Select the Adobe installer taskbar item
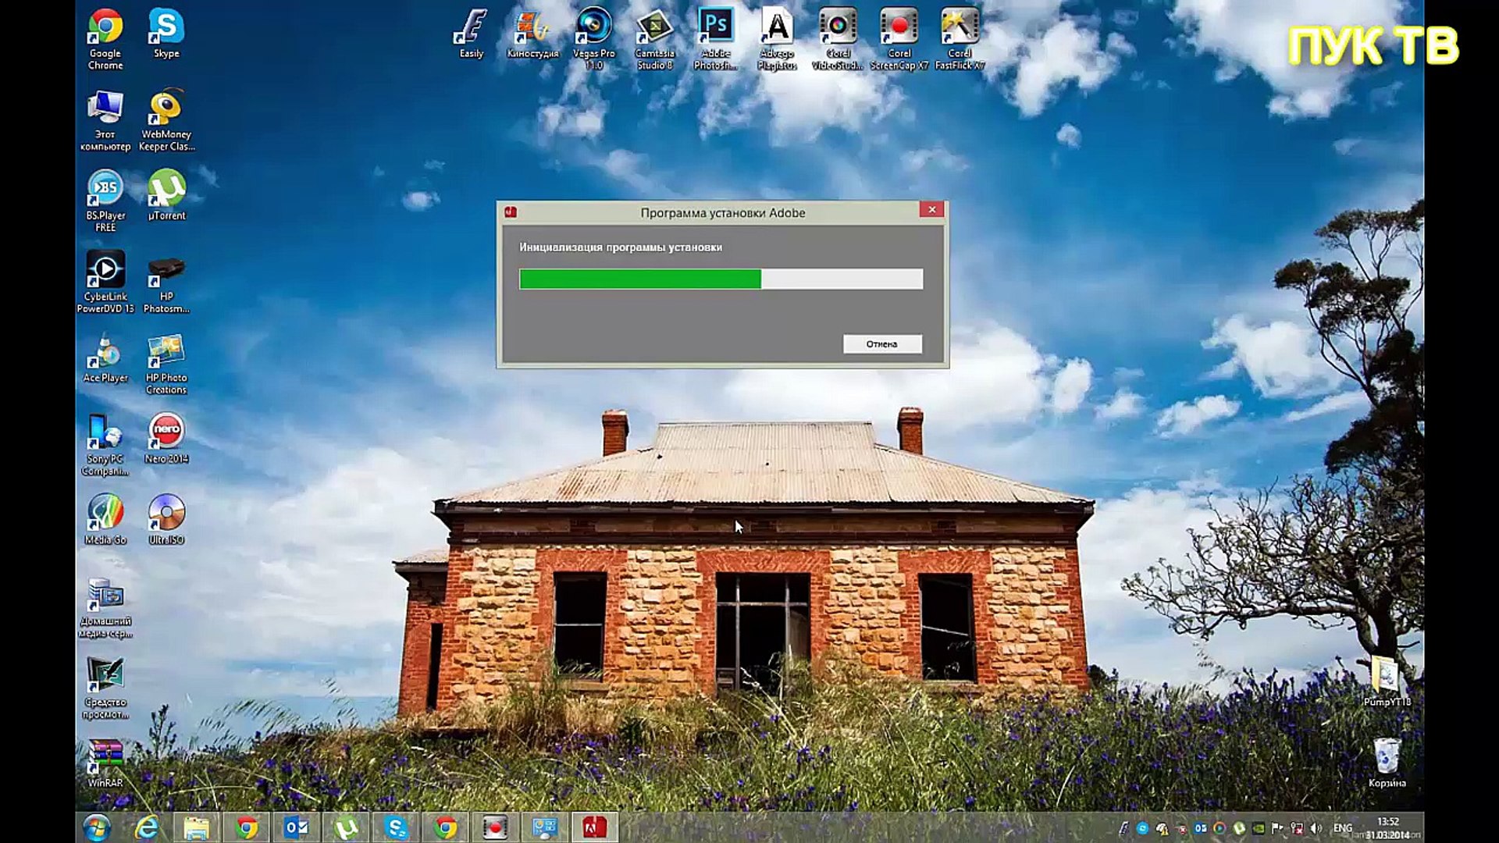The height and width of the screenshot is (843, 1499). (594, 827)
